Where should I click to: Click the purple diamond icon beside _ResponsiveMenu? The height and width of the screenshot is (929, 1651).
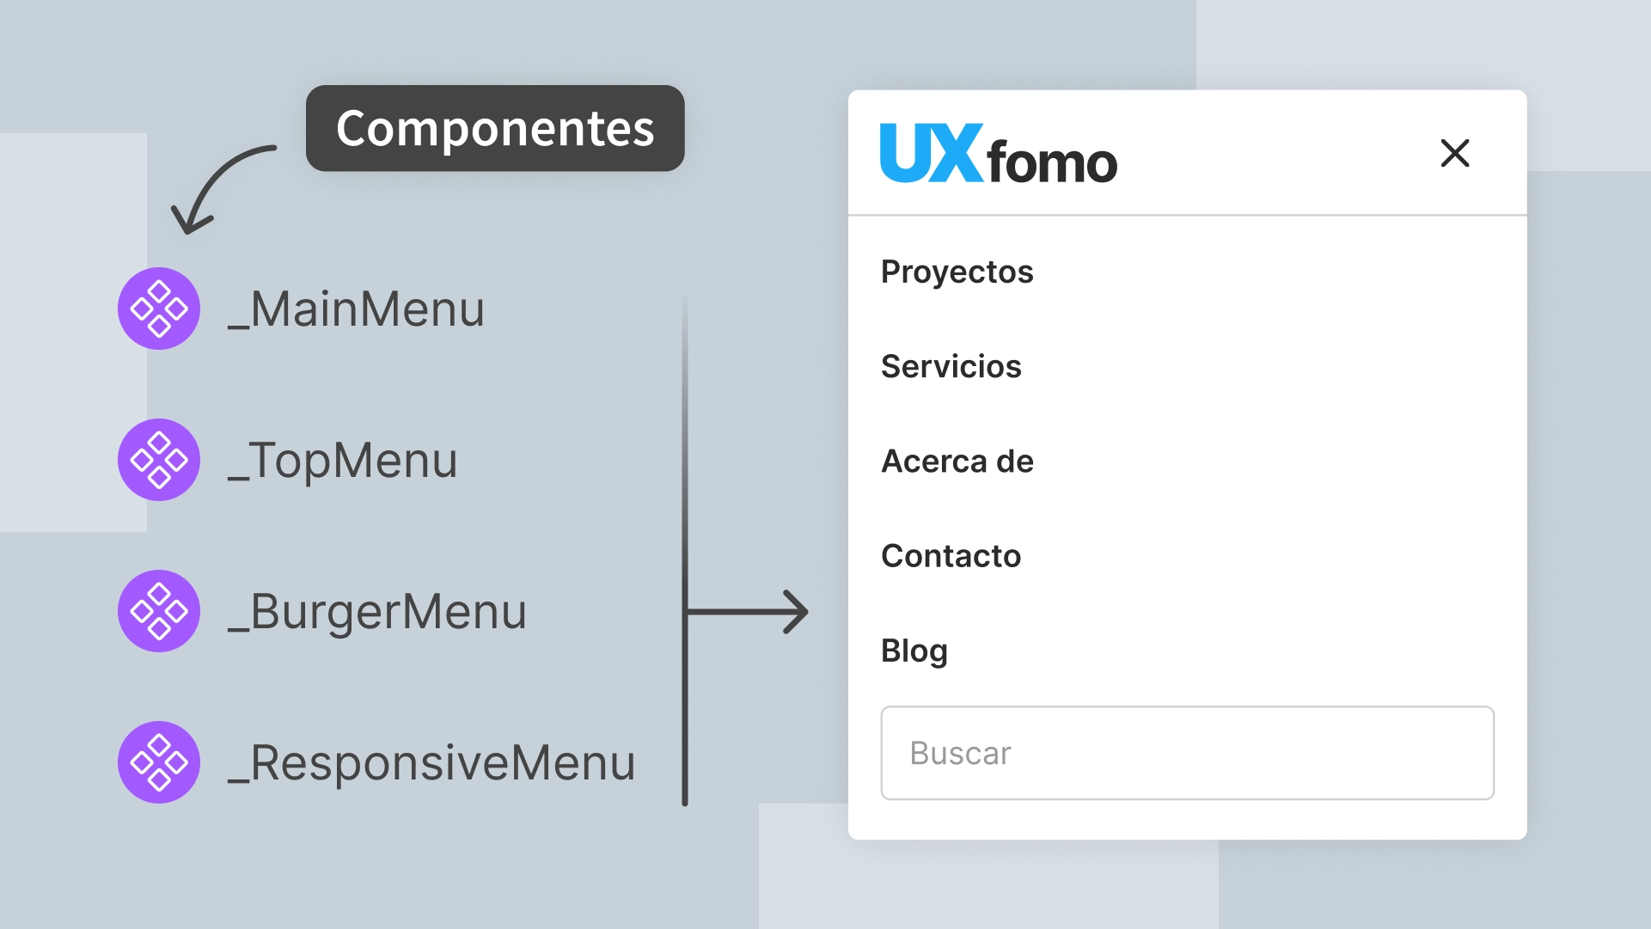coord(158,761)
